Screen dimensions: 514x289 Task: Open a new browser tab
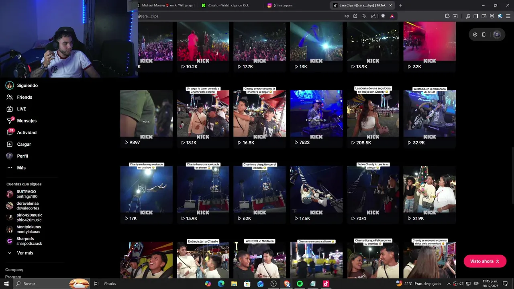[400, 5]
